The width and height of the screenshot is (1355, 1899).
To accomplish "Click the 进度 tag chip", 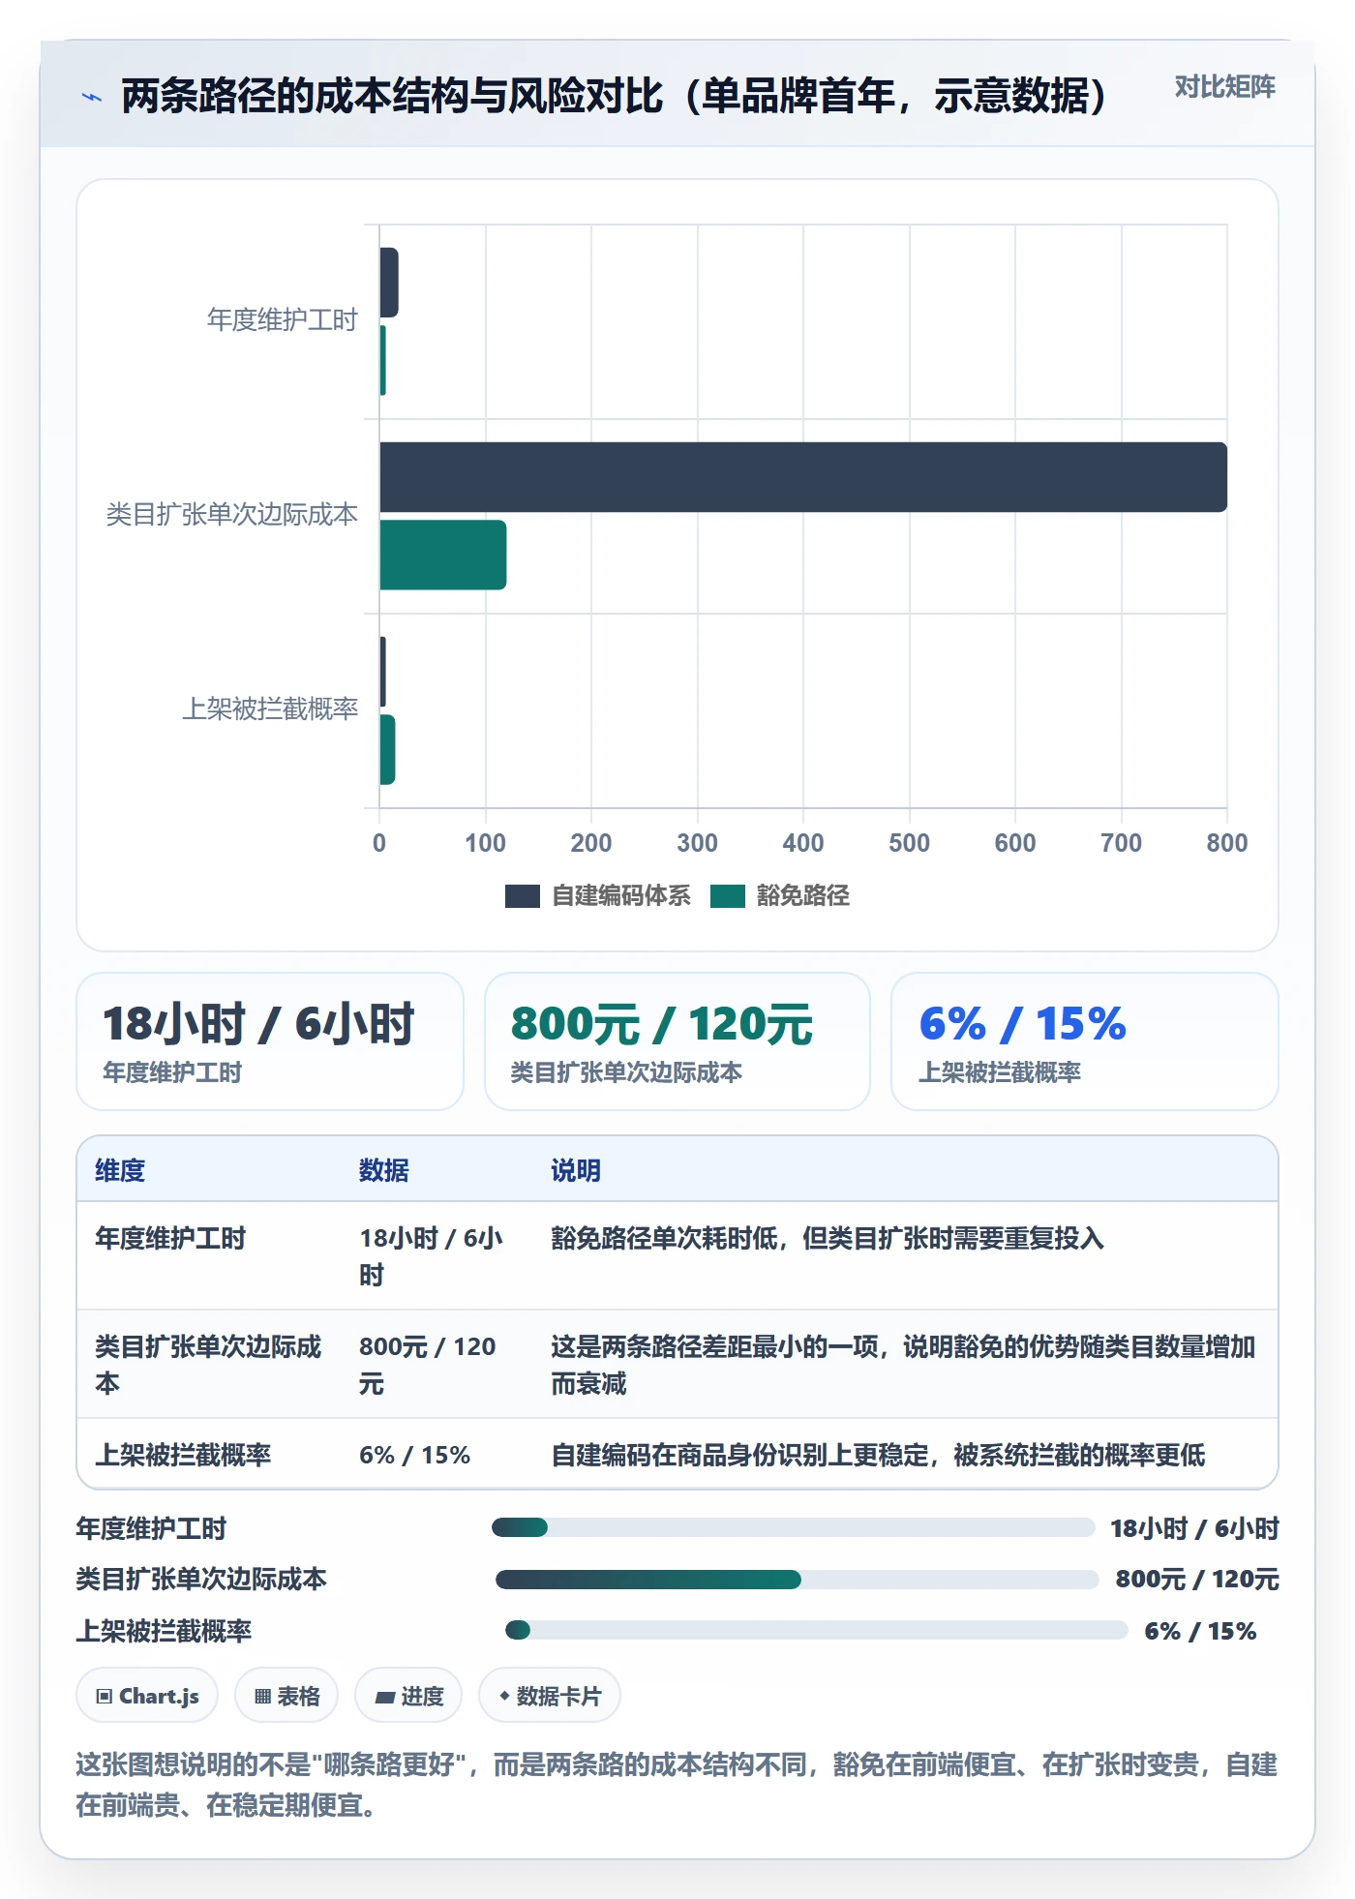I will pyautogui.click(x=408, y=1696).
